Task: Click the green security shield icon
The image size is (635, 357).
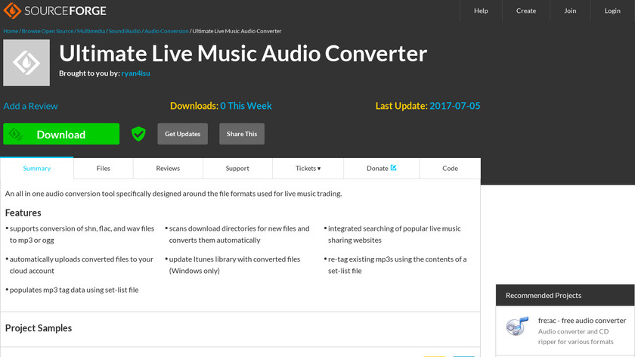Action: tap(138, 134)
